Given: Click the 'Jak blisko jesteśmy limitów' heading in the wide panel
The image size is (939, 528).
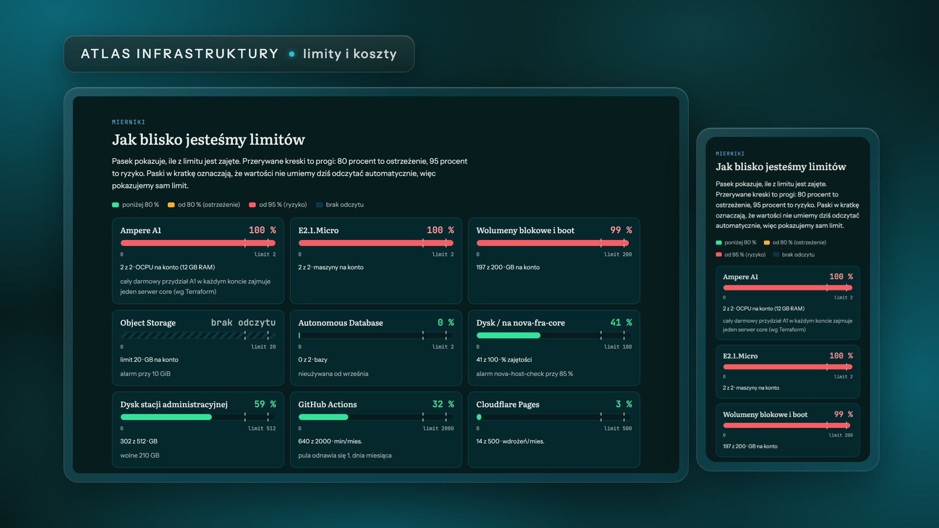Looking at the screenshot, I should point(208,140).
